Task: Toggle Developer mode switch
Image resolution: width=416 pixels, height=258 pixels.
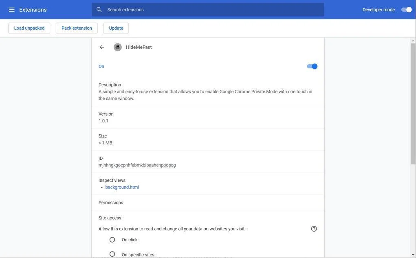Action: coord(407,9)
